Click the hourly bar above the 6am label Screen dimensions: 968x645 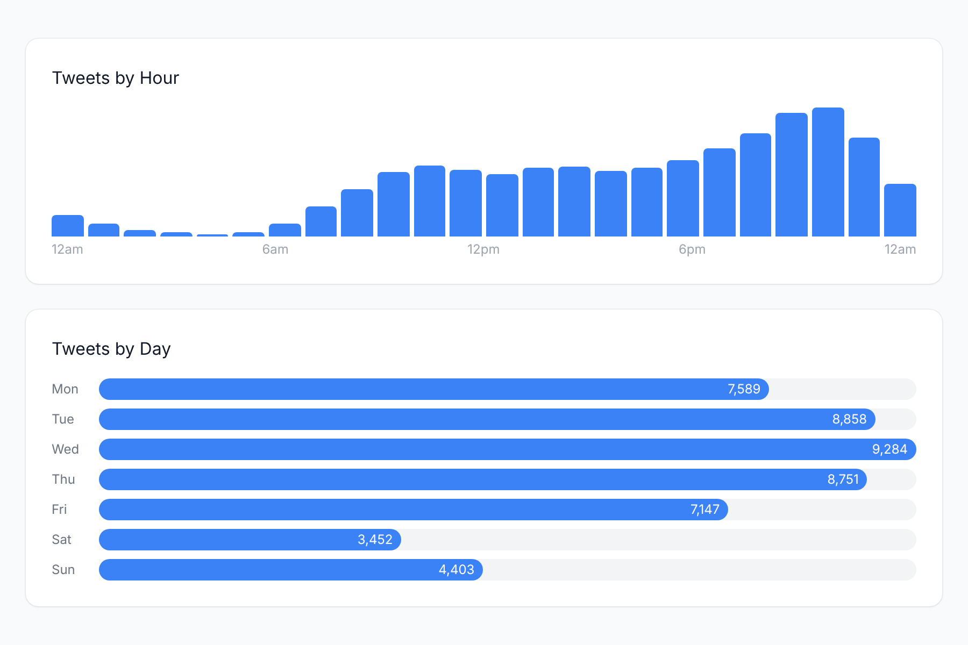[x=285, y=230]
